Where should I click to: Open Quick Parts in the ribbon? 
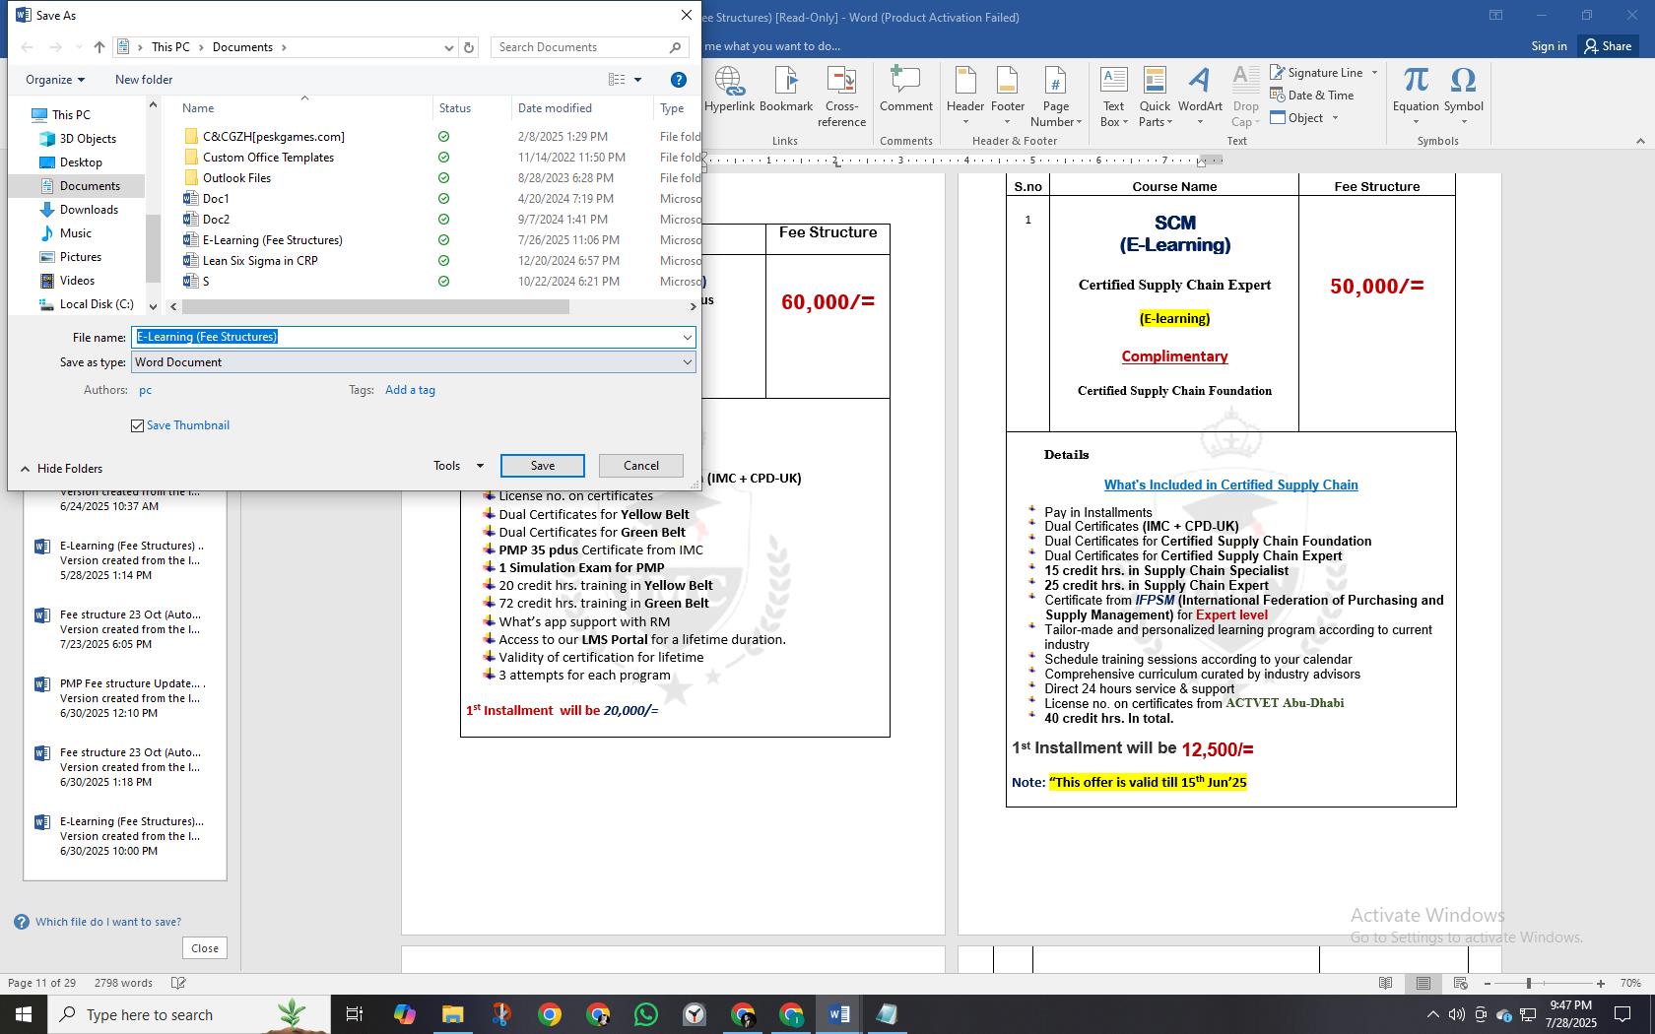point(1155,97)
